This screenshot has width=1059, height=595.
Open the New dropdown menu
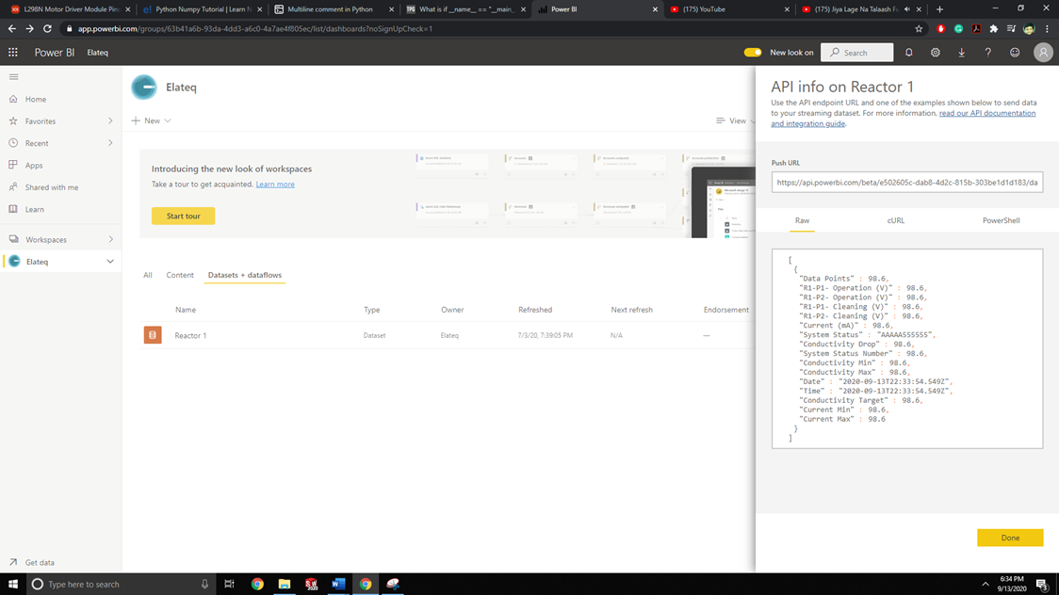(x=152, y=121)
